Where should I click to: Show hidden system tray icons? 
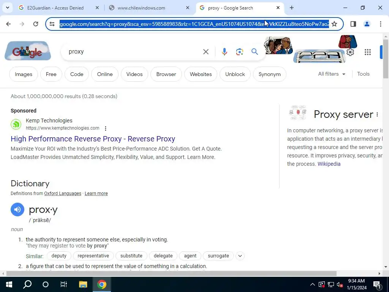[x=312, y=284]
